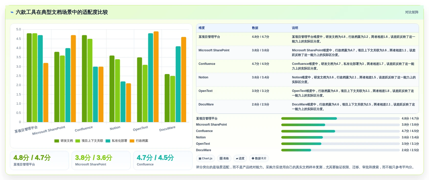
Task: Click the OpenText progress bar
Action: [x=340, y=144]
